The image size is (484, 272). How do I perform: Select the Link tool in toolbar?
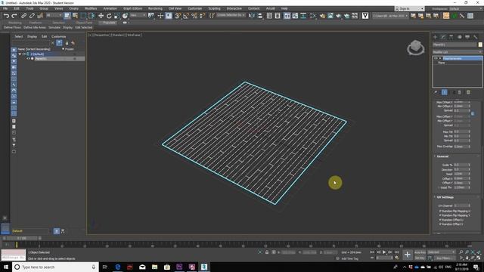point(24,16)
